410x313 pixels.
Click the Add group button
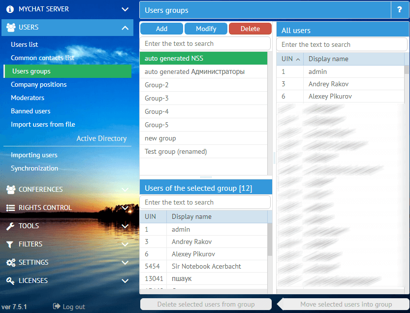161,28
